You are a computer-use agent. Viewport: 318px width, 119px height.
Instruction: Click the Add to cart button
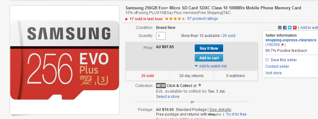tap(209, 58)
